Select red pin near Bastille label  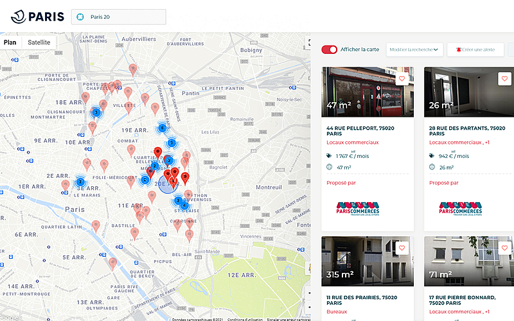(x=134, y=234)
